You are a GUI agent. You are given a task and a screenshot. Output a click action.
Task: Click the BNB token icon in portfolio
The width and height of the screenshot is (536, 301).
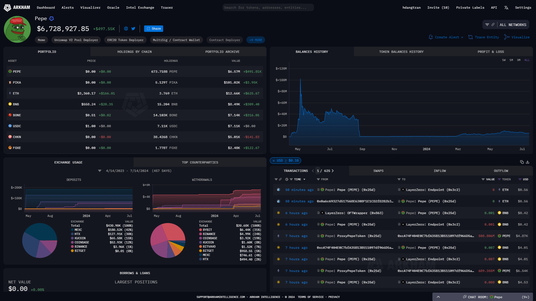(x=10, y=104)
